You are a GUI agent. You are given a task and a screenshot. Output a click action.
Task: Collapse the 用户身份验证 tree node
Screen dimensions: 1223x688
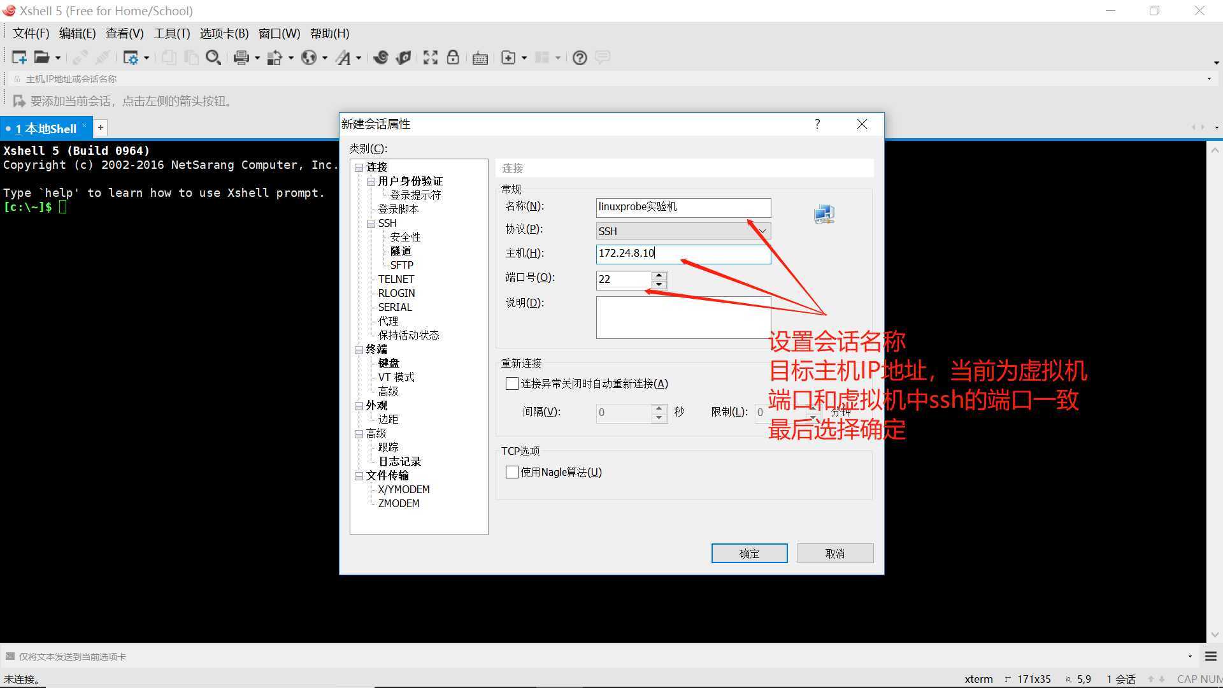point(371,182)
